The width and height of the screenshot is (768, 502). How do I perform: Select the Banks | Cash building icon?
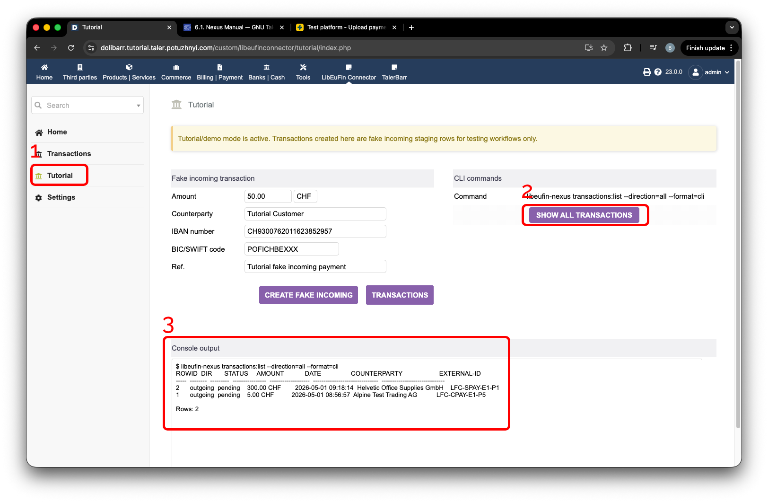tap(267, 67)
